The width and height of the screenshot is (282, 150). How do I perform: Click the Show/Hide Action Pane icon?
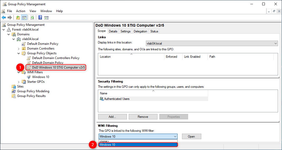46,18
